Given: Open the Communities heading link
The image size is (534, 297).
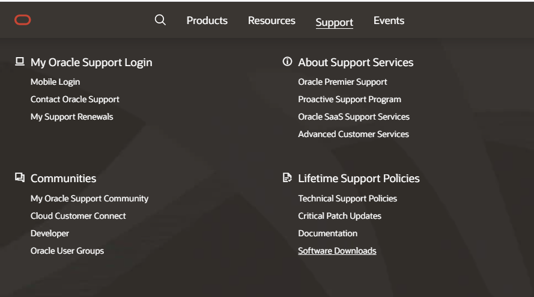Looking at the screenshot, I should [63, 179].
